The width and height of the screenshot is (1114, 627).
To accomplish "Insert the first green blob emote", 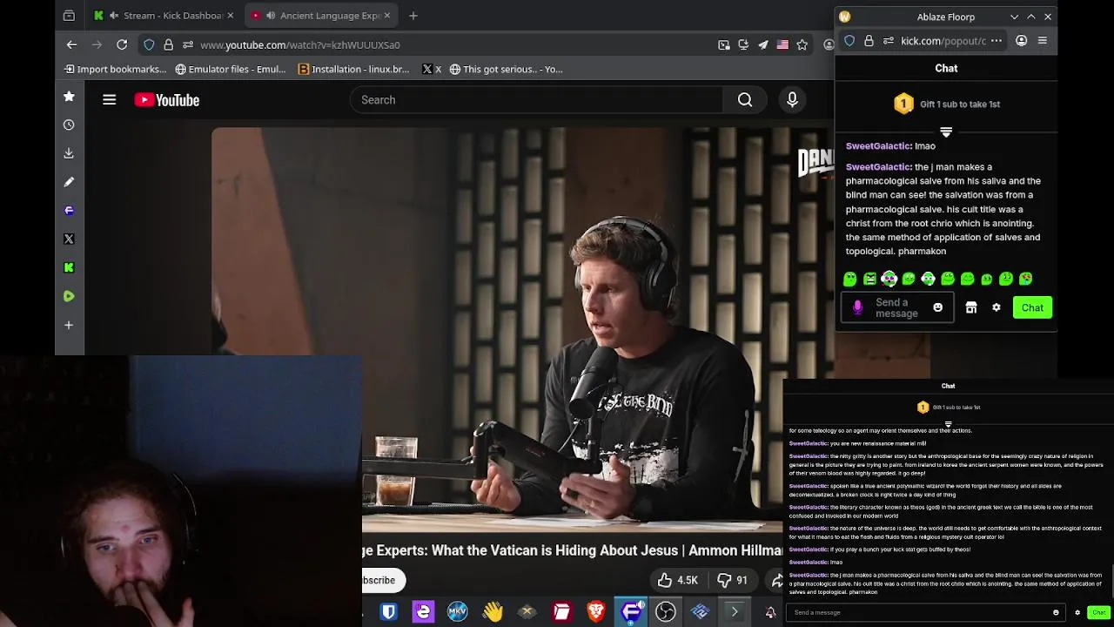I will (x=850, y=279).
